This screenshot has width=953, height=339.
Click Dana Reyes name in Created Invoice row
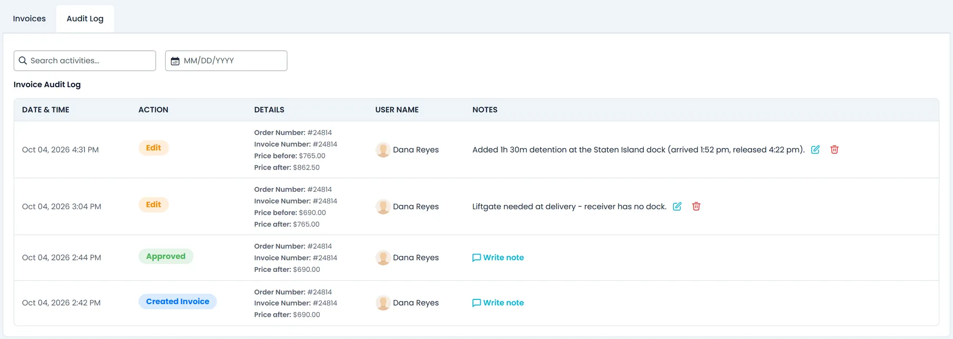(416, 303)
